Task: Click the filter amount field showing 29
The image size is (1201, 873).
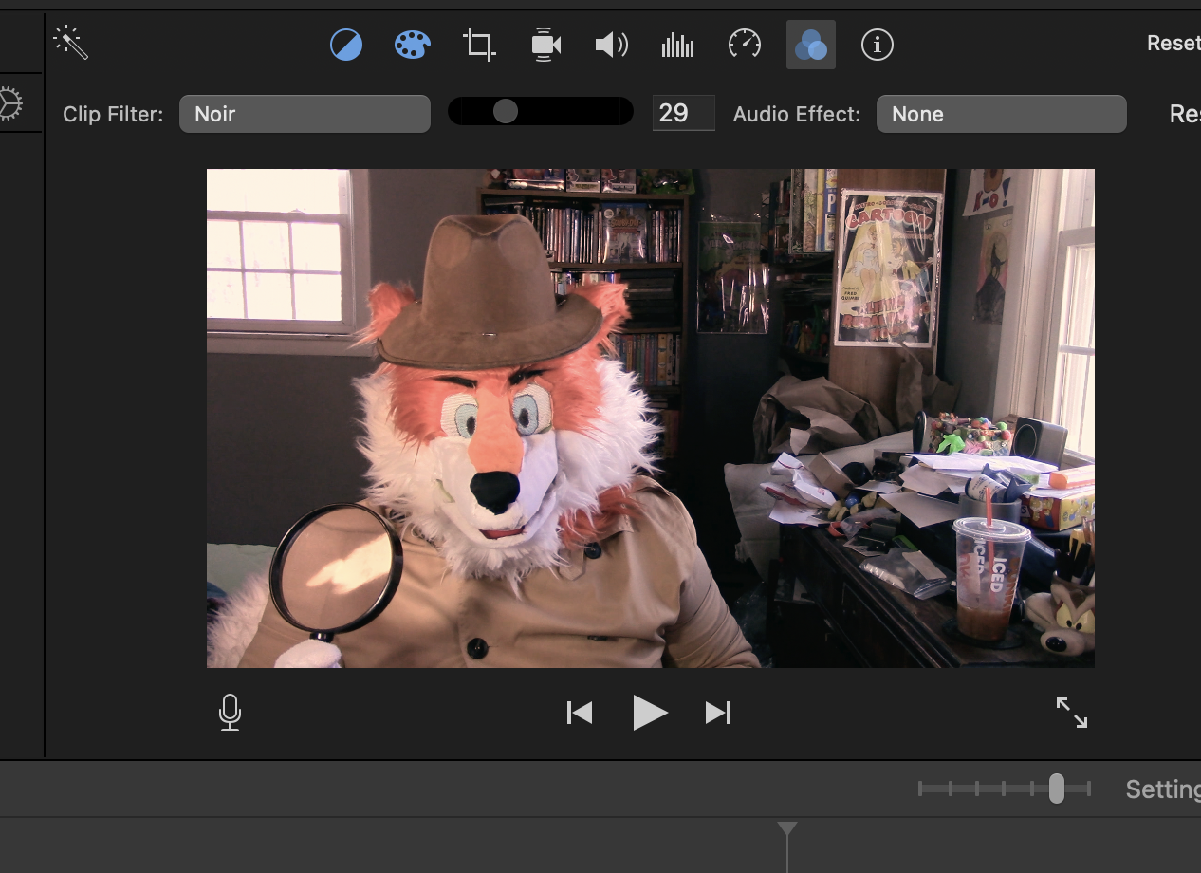Action: (683, 113)
